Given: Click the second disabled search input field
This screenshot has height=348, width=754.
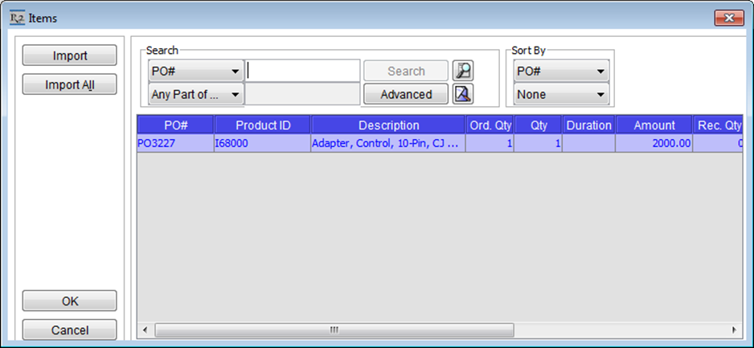Looking at the screenshot, I should click(x=302, y=94).
